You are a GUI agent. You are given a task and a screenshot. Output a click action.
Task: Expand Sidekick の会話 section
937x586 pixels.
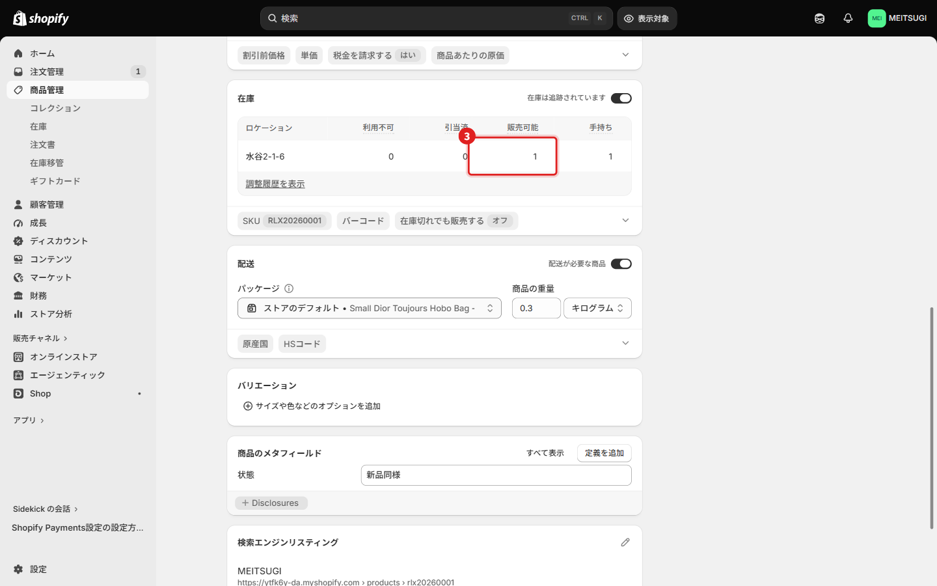46,509
